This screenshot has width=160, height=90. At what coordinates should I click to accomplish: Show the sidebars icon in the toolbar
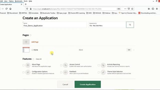point(153,9)
